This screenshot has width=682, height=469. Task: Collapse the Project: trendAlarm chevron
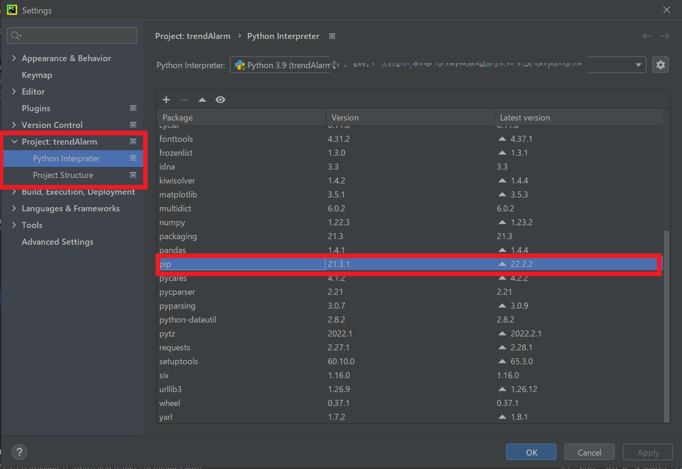coord(14,141)
